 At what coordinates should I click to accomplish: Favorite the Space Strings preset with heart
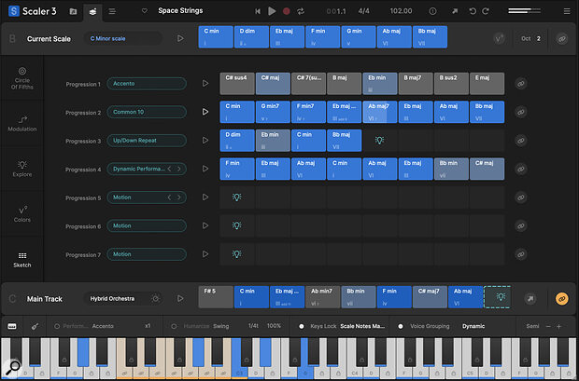click(x=145, y=11)
